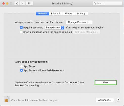Go back with the left chevron button
The height and width of the screenshot is (106, 124).
click(x=17, y=4)
